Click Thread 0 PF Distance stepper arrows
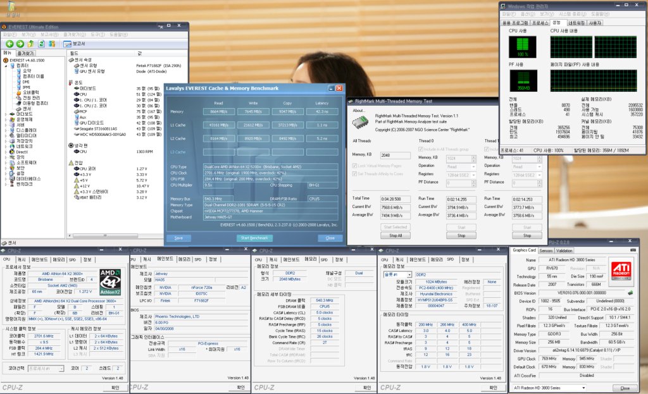The width and height of the screenshot is (648, 394). (x=473, y=182)
